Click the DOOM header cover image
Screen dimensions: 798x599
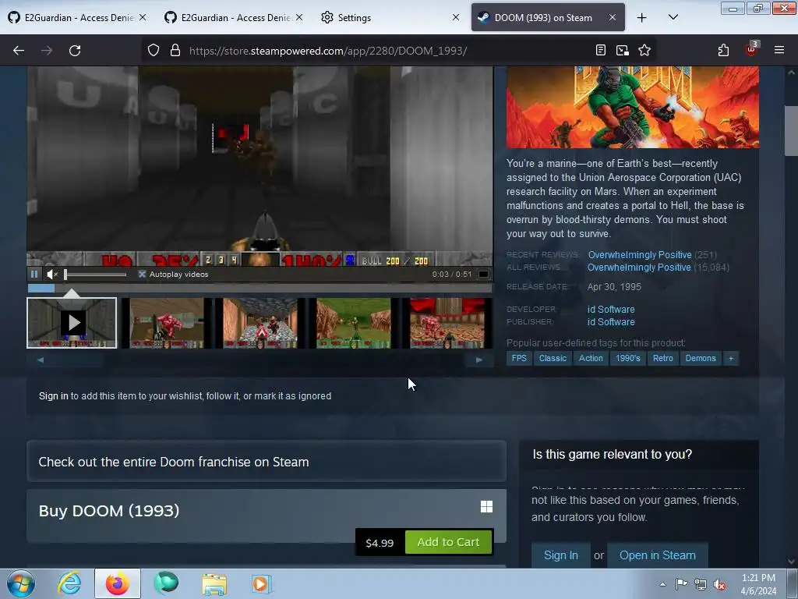pyautogui.click(x=633, y=107)
